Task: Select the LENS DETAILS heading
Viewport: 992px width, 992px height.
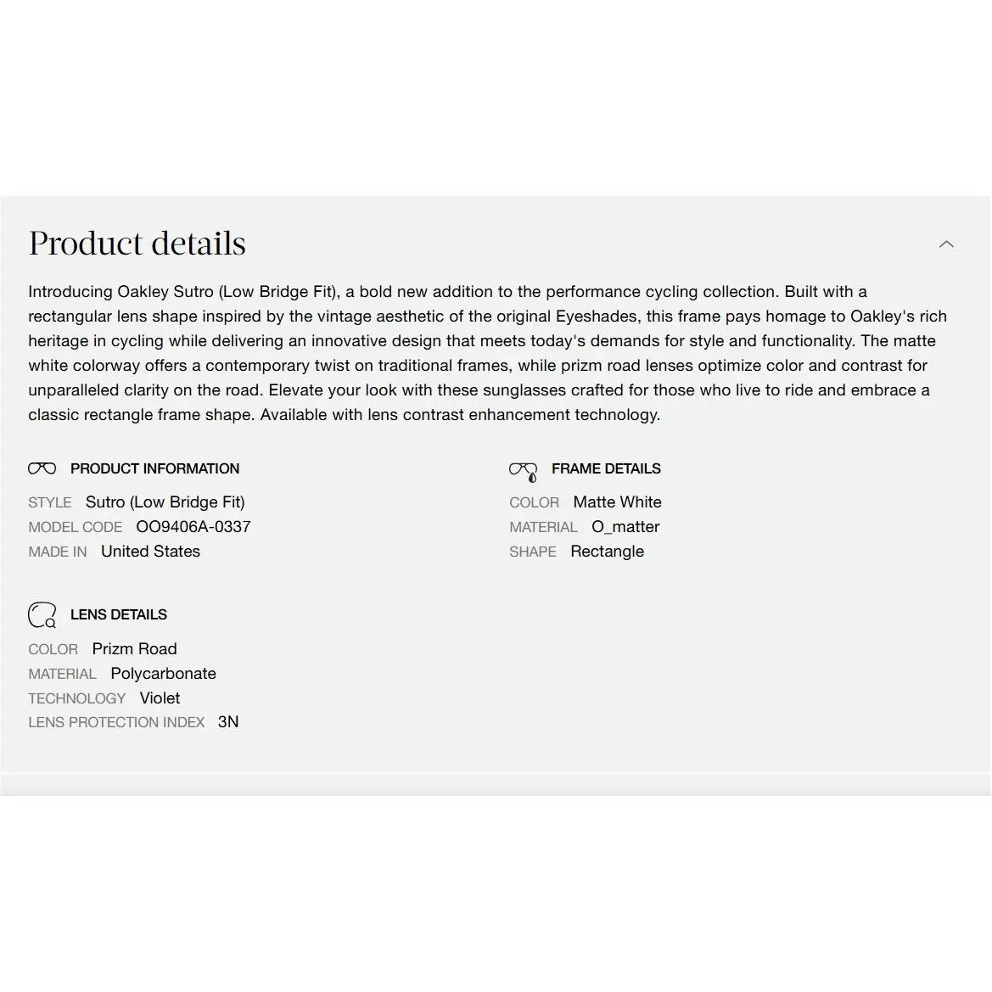Action: point(119,615)
